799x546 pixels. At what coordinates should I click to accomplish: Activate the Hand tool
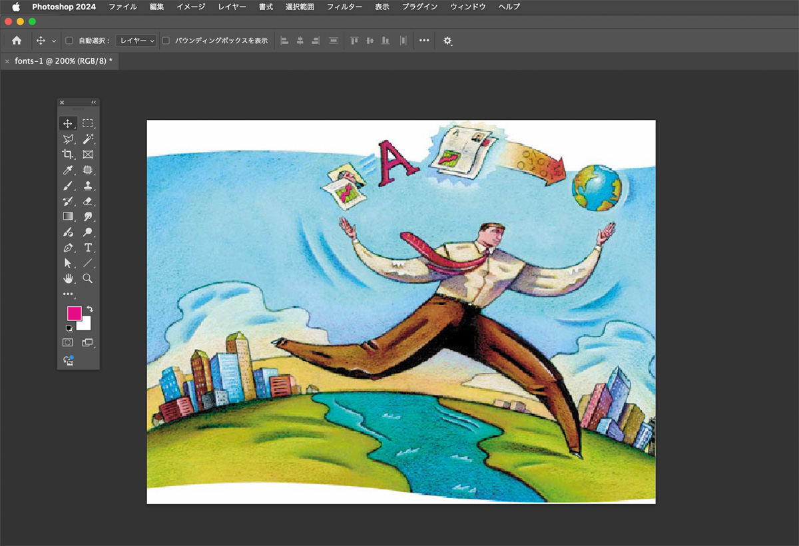[67, 278]
